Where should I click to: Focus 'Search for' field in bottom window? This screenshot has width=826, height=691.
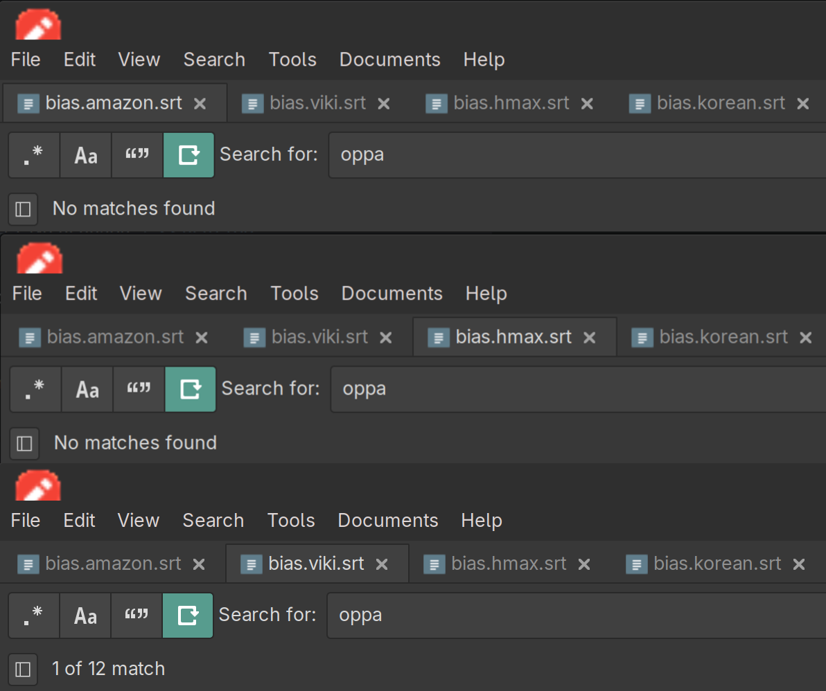pos(577,616)
